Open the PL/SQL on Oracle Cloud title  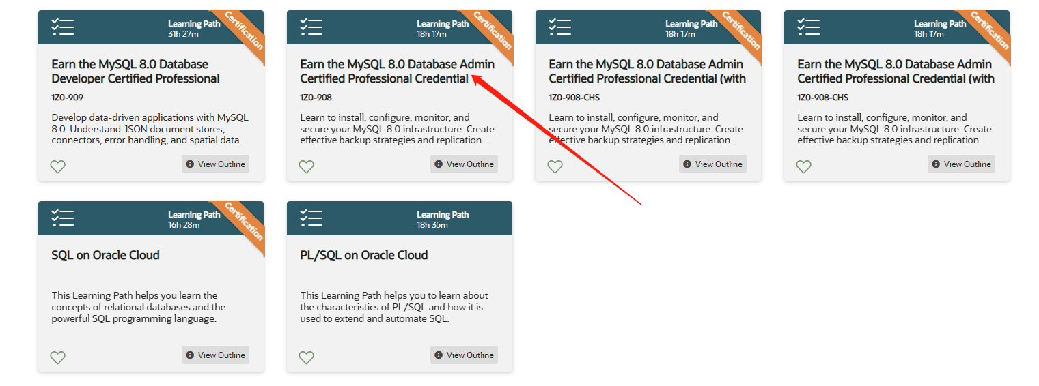pos(364,255)
